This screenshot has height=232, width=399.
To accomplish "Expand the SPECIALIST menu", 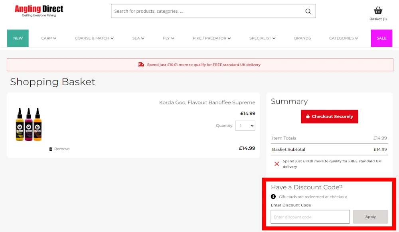I will point(263,38).
